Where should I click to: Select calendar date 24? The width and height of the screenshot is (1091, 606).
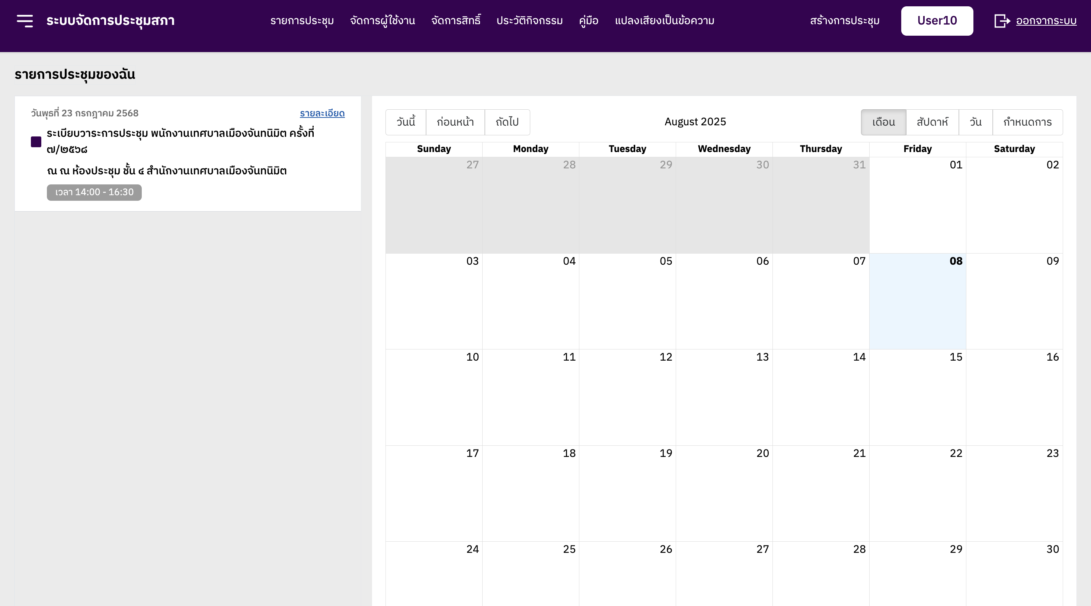tap(472, 549)
